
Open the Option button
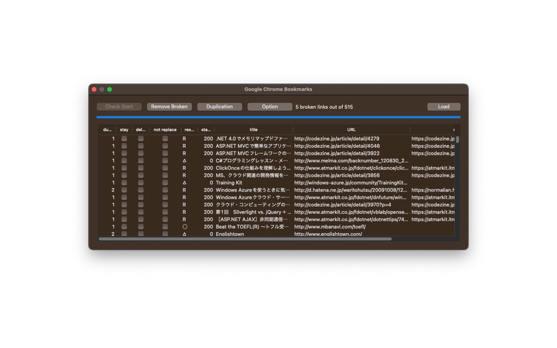pyautogui.click(x=270, y=107)
